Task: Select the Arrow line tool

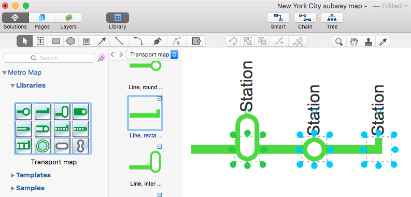Action: (x=102, y=41)
